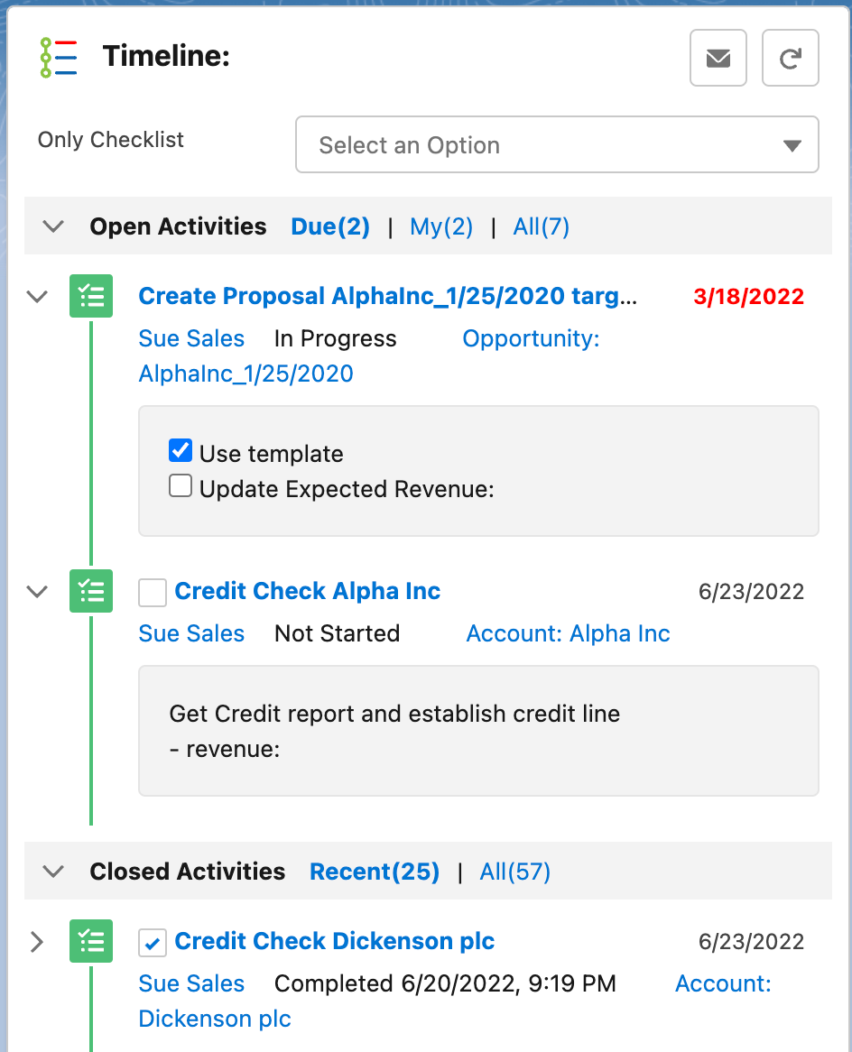Uncheck completion box on Credit Check Dickenson plc
Image resolution: width=852 pixels, height=1052 pixels.
tap(152, 941)
